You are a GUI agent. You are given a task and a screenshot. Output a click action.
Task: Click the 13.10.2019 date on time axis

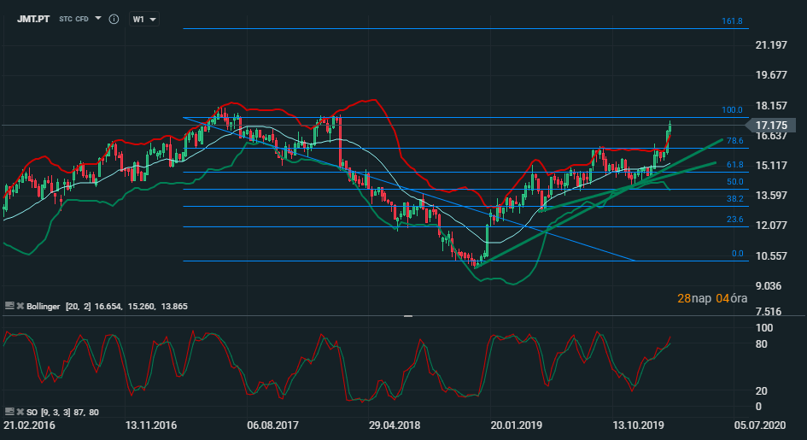click(x=638, y=425)
